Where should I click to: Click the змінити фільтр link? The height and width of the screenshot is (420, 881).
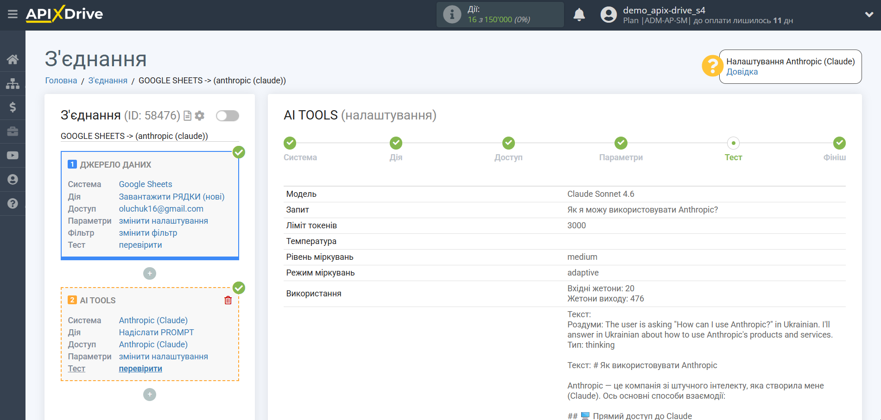click(148, 233)
